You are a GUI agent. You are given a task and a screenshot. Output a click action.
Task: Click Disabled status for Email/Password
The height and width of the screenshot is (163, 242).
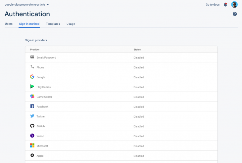click(139, 58)
